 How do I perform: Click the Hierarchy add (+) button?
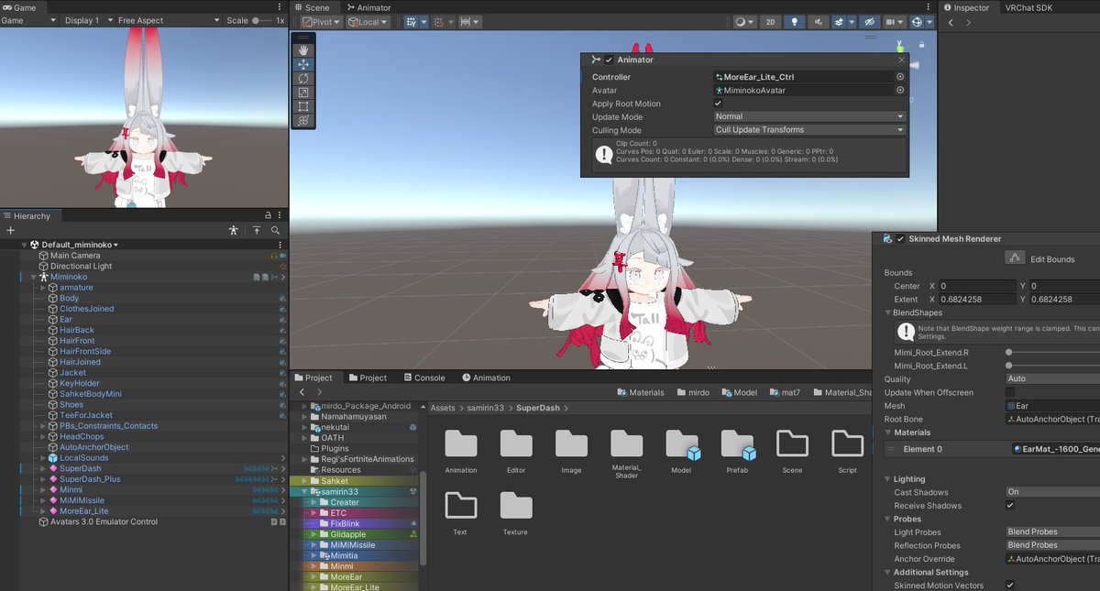point(11,231)
